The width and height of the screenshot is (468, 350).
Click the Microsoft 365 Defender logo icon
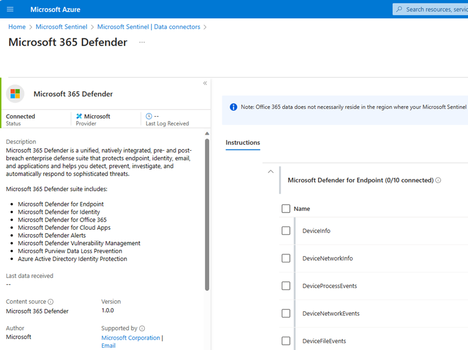click(x=15, y=94)
